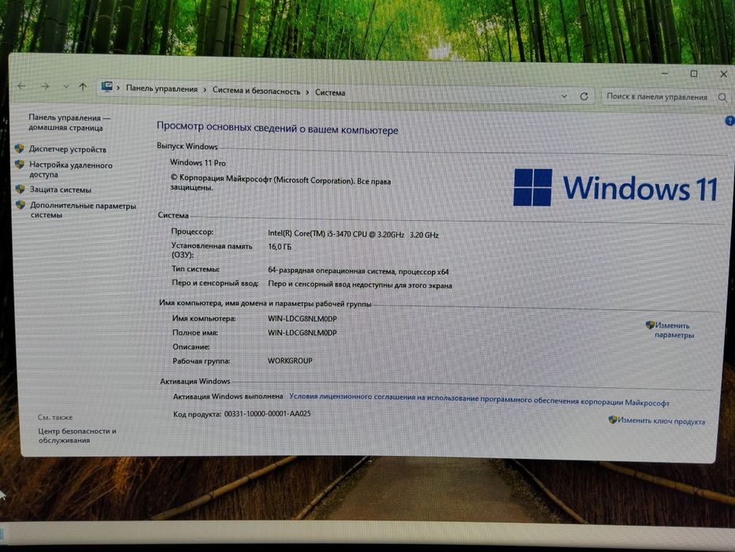Click shield icon beside Настройка удаленного доступа

pos(20,164)
